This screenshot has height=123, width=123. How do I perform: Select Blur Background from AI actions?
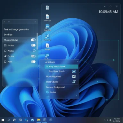tap(53, 77)
